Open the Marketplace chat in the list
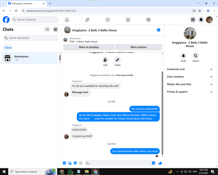The height and width of the screenshot is (175, 218). pyautogui.click(x=29, y=58)
